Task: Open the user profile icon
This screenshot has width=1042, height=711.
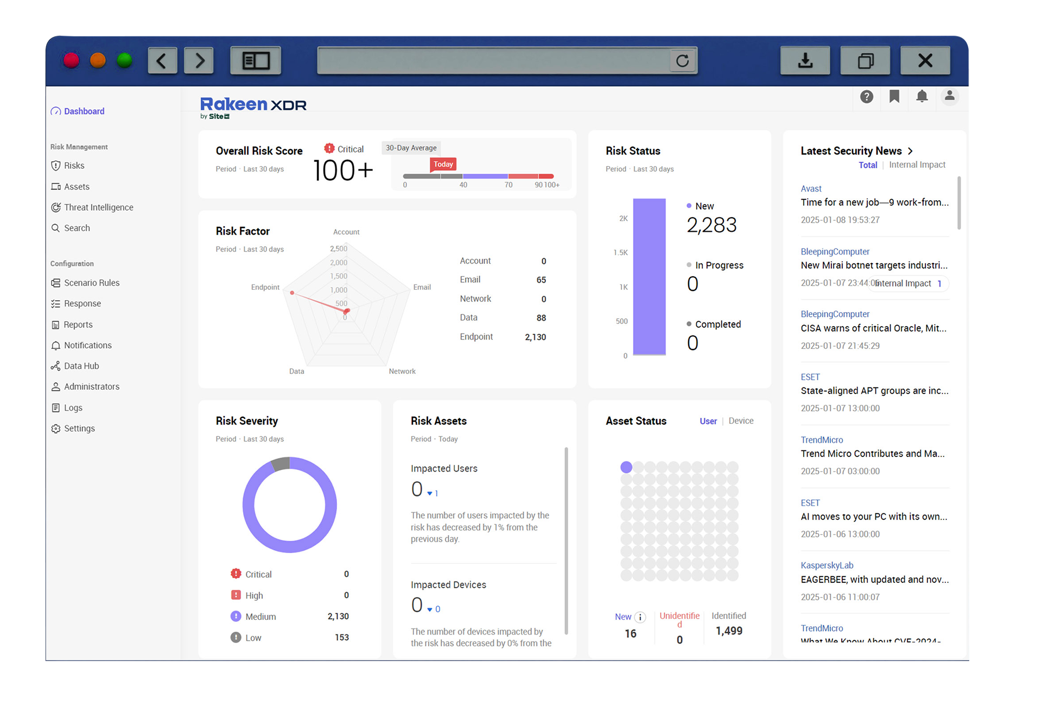Action: (x=949, y=96)
